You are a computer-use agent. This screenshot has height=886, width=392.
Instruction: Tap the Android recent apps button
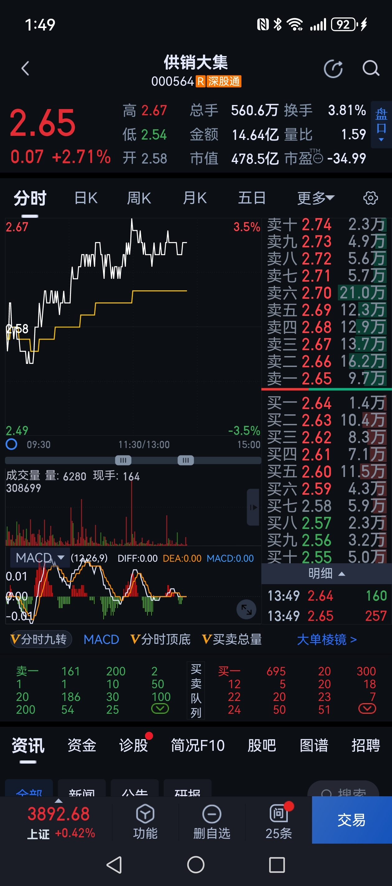point(277,865)
